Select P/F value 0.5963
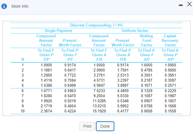This screenshot has width=193, height=133. click(70, 91)
